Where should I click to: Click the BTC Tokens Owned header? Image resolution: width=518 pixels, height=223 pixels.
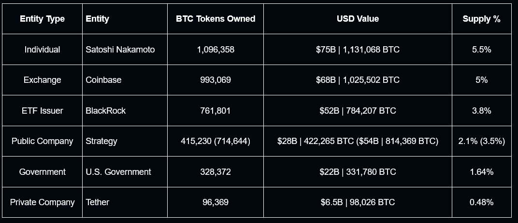[x=216, y=19]
